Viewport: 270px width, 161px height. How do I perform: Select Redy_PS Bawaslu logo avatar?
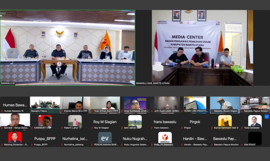[165, 138]
